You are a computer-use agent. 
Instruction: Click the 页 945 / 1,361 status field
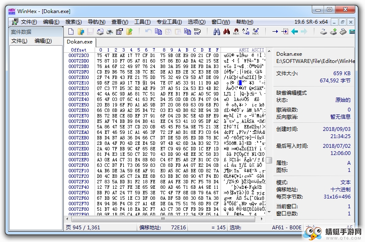[x=83, y=227]
